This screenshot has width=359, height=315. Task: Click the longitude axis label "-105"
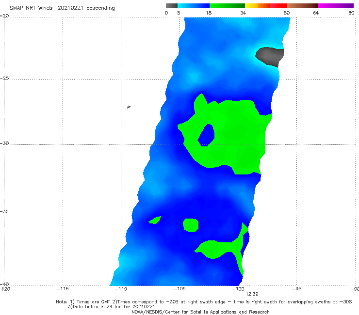tap(179, 289)
